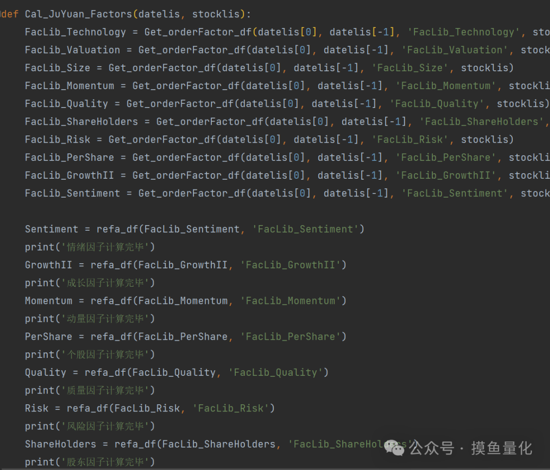Image resolution: width=550 pixels, height=470 pixels.
Task: Click the WeChat logo in the watermark
Action: click(395, 448)
